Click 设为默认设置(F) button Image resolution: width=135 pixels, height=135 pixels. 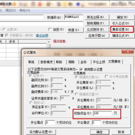pos(41,132)
